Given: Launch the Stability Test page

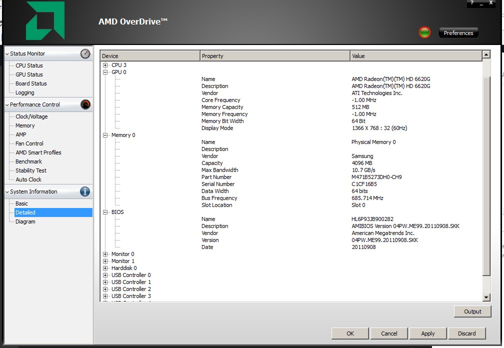Looking at the screenshot, I should 31,170.
